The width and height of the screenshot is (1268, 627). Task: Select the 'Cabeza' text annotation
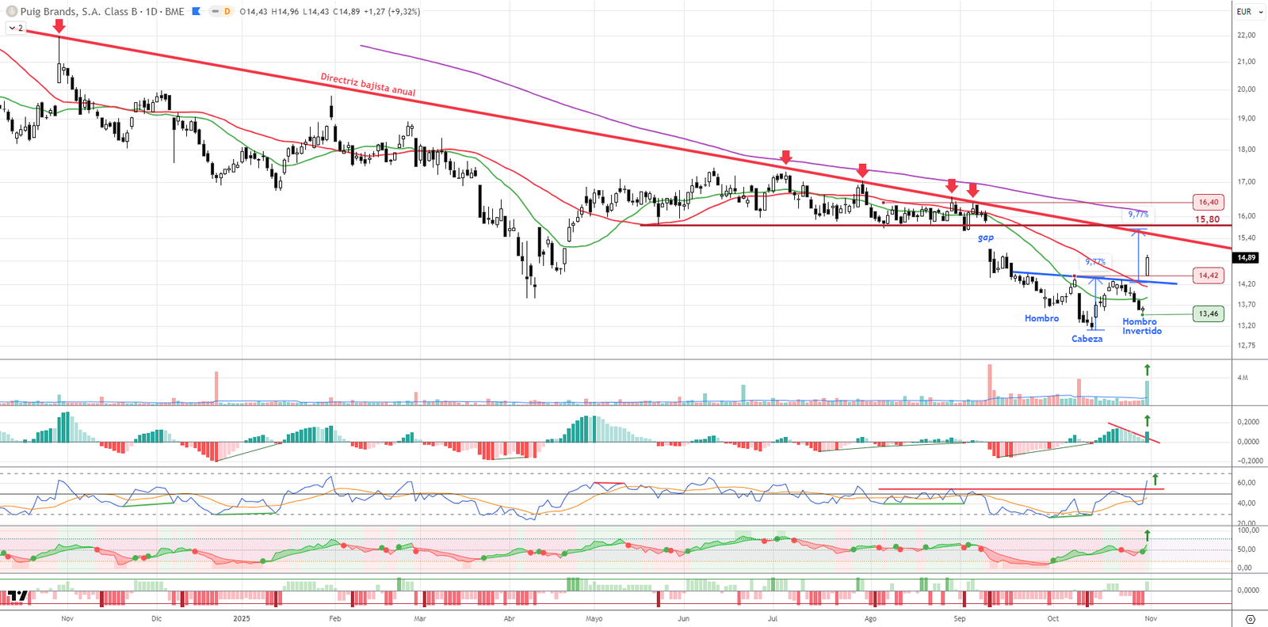coord(1087,339)
